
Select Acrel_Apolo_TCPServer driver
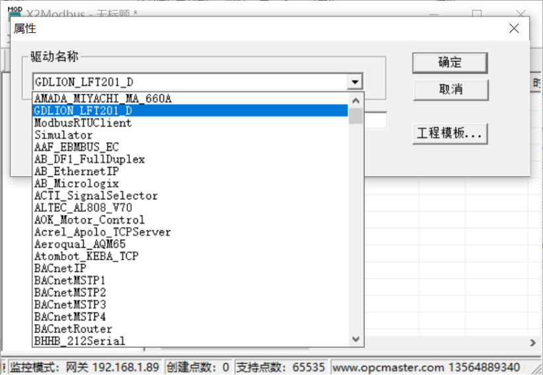[x=190, y=232]
